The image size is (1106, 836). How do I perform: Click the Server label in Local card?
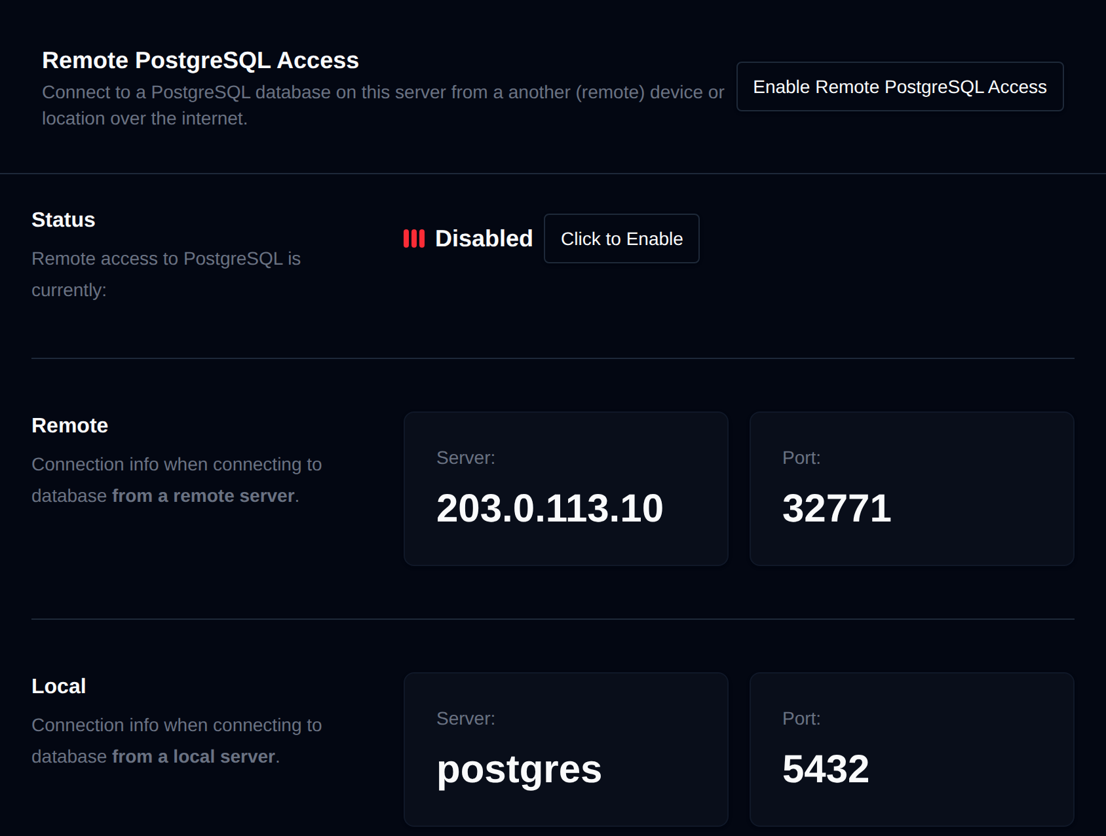(x=466, y=719)
